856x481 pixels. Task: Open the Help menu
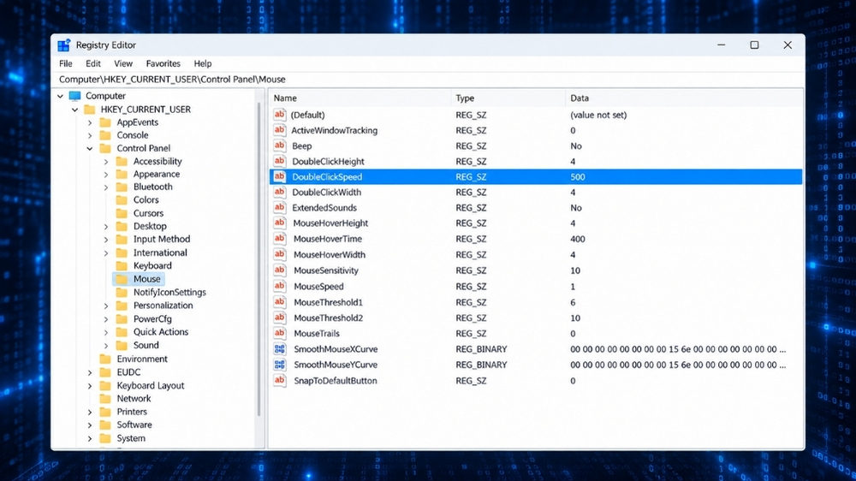203,64
